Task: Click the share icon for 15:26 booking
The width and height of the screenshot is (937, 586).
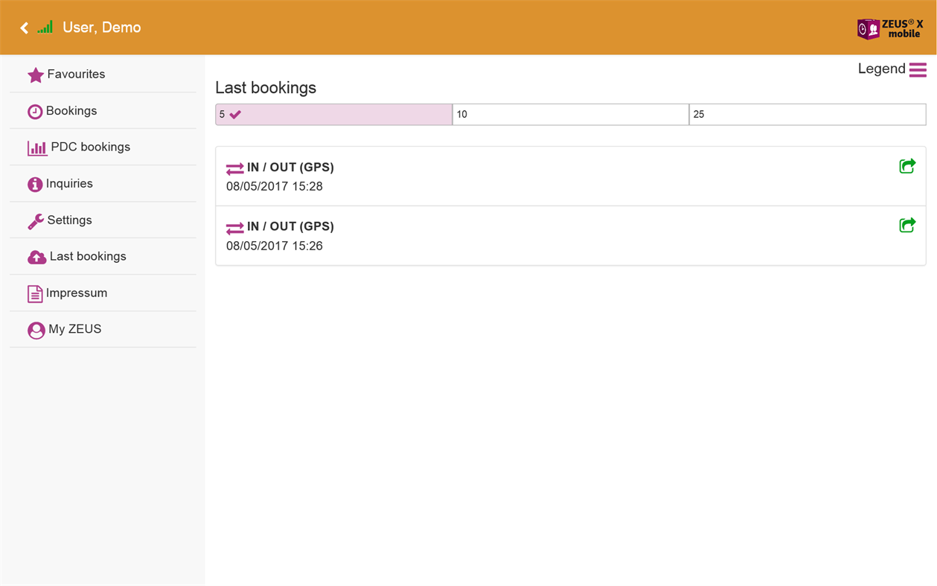Action: 906,225
